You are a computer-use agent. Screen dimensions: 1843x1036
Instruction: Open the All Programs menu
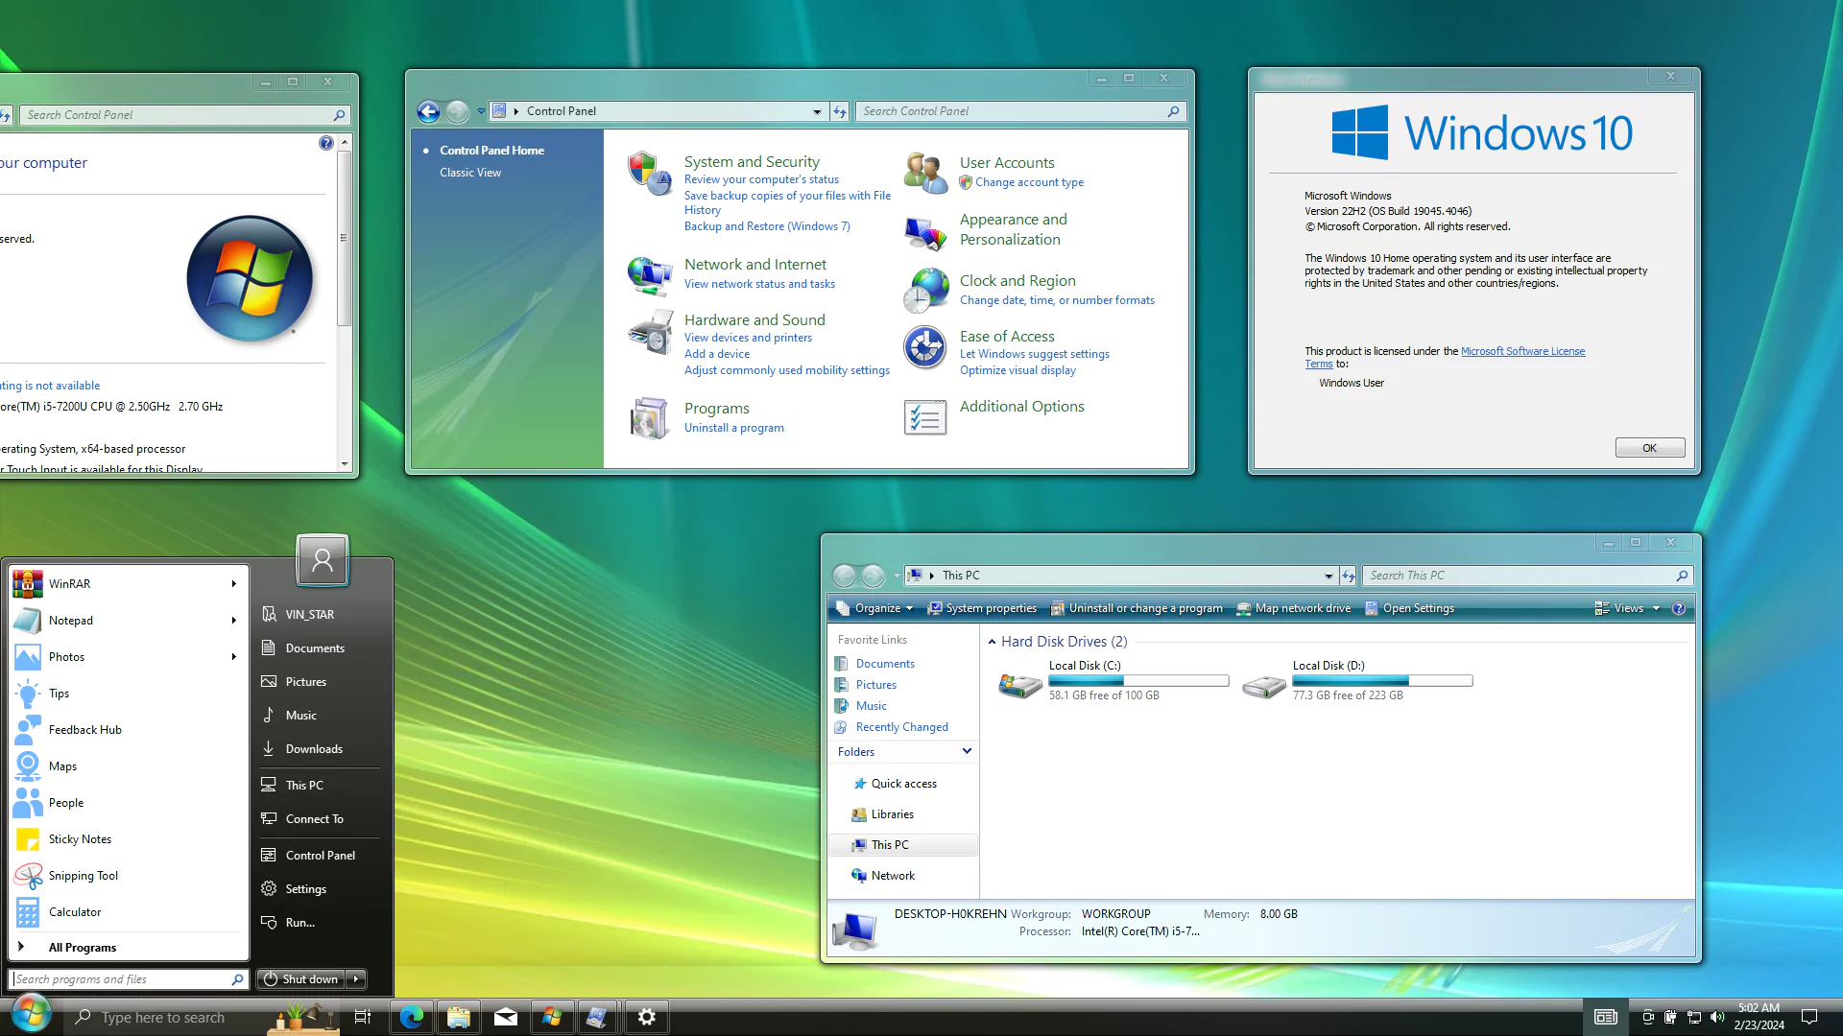tap(83, 947)
